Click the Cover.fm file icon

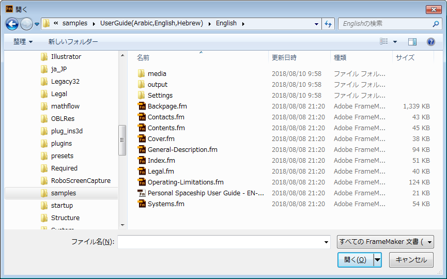tap(142, 139)
